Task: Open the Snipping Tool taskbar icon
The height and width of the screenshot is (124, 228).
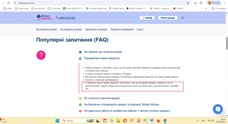Action: point(112,121)
